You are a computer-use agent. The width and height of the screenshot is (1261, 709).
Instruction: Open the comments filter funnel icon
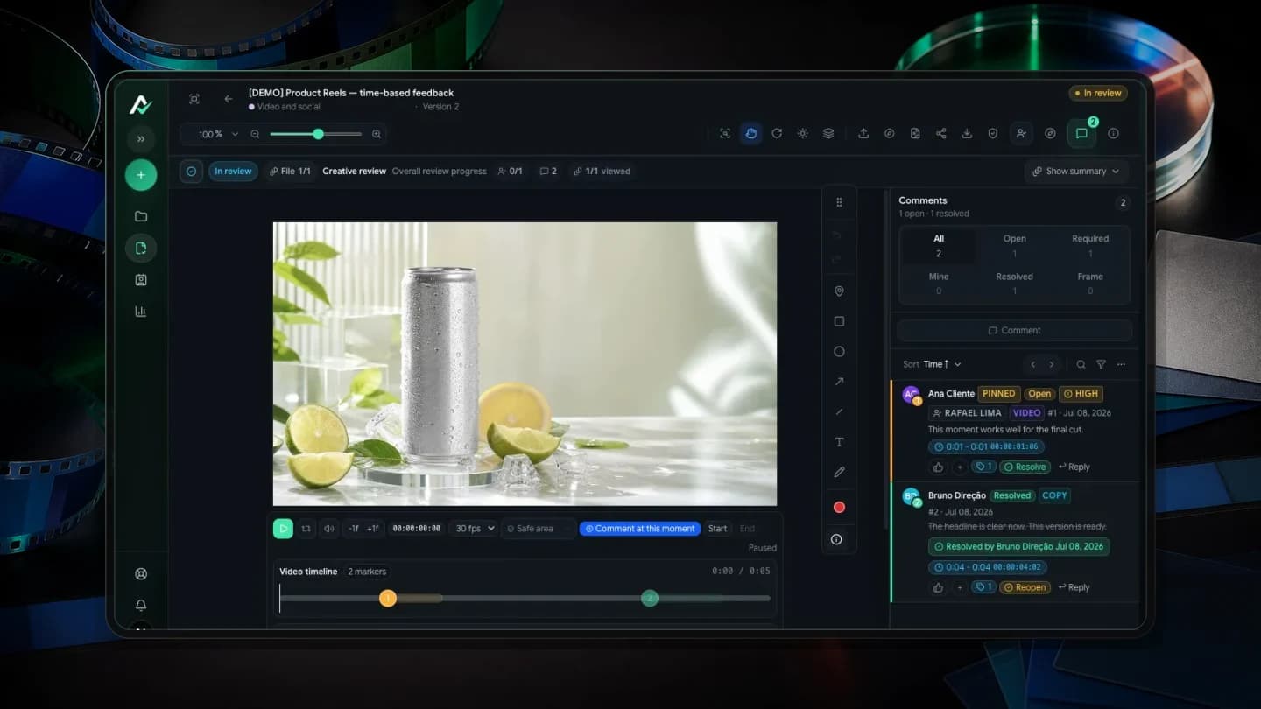pyautogui.click(x=1101, y=364)
